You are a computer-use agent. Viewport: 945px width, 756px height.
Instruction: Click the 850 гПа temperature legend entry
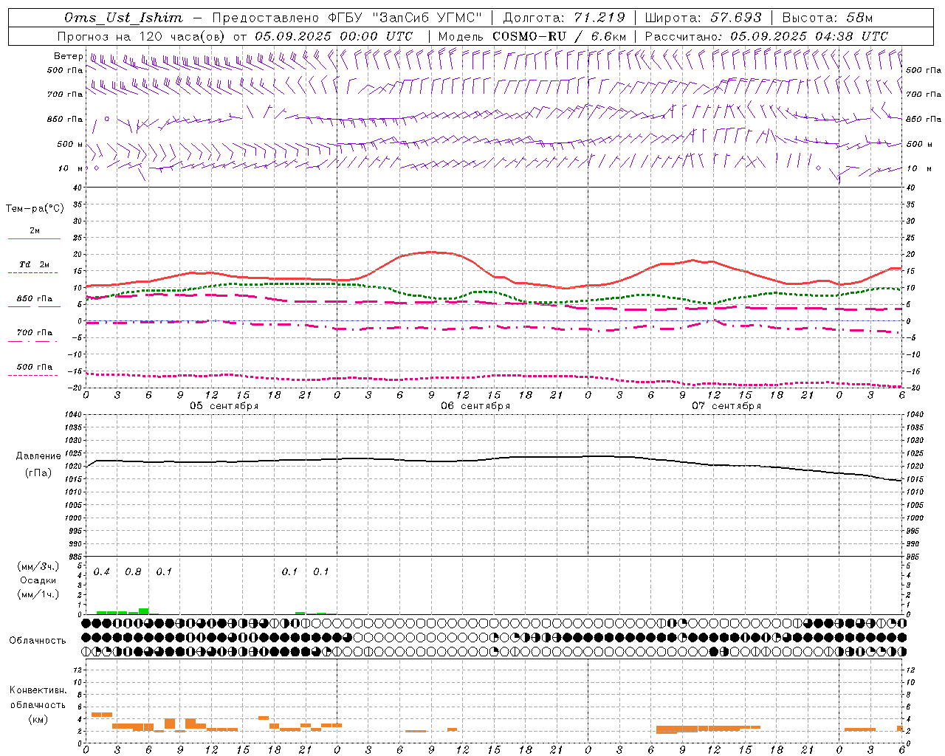pyautogui.click(x=35, y=299)
